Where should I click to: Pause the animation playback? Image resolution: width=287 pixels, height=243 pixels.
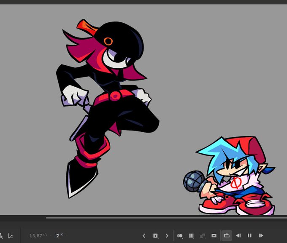tap(249, 235)
